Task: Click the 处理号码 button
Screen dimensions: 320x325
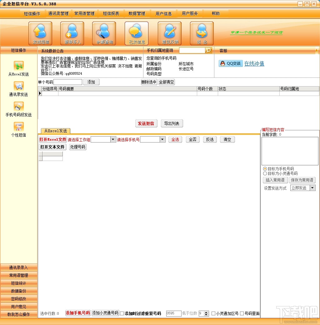Action: click(x=77, y=147)
